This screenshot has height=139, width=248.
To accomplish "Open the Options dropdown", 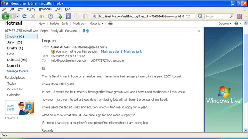I will coord(225,24).
